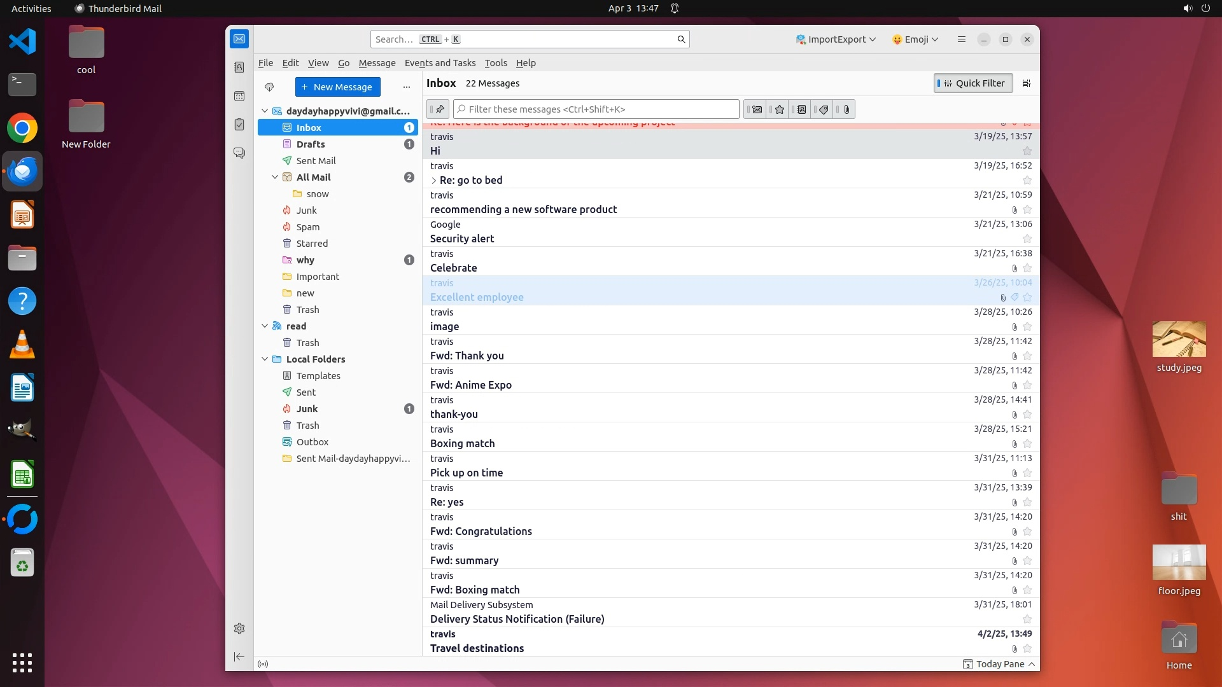Image resolution: width=1222 pixels, height=687 pixels.
Task: Click the Quick Filter button
Action: click(973, 83)
